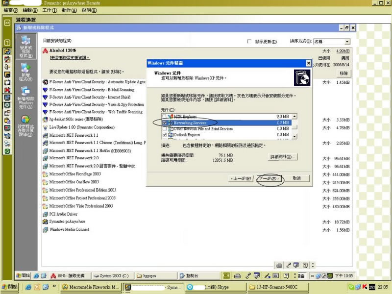The width and height of the screenshot is (392, 294).
Task: Go back with the 上一步 button
Action: pyautogui.click(x=241, y=178)
